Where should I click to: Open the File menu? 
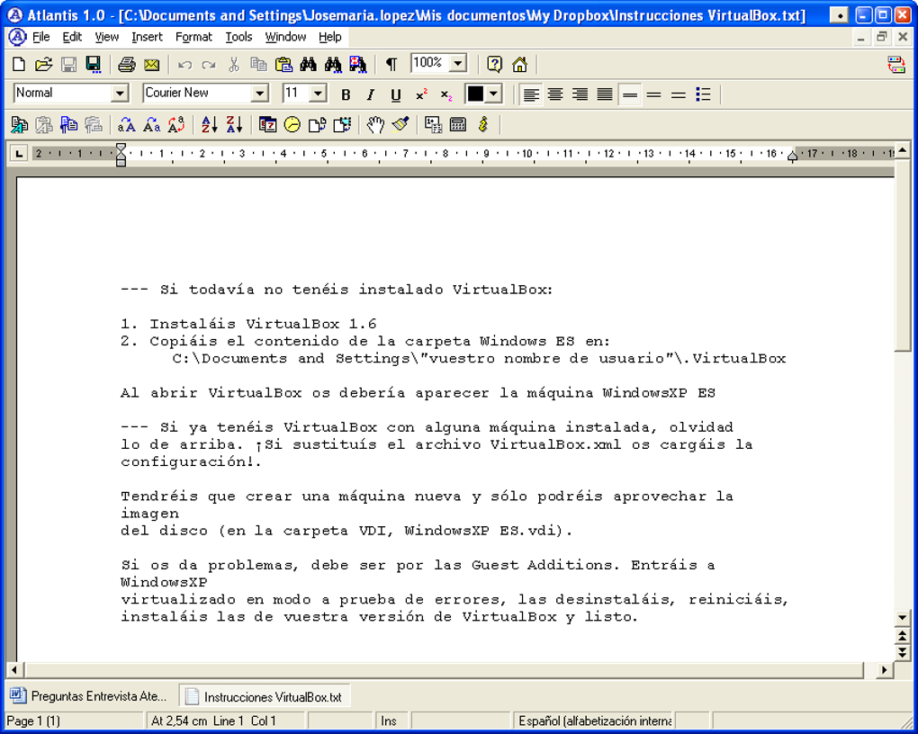(x=41, y=37)
